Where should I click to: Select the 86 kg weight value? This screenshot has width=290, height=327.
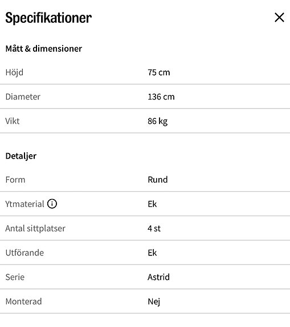click(x=158, y=121)
